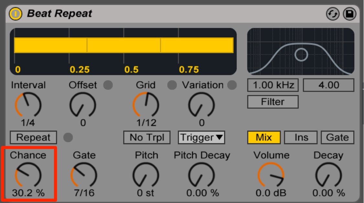364x203 pixels.
Task: Toggle the No Trpl button
Action: click(x=147, y=138)
